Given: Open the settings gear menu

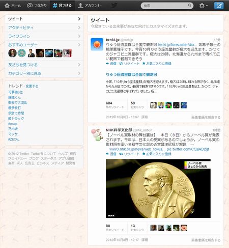Looking at the screenshot, I should point(203,6).
